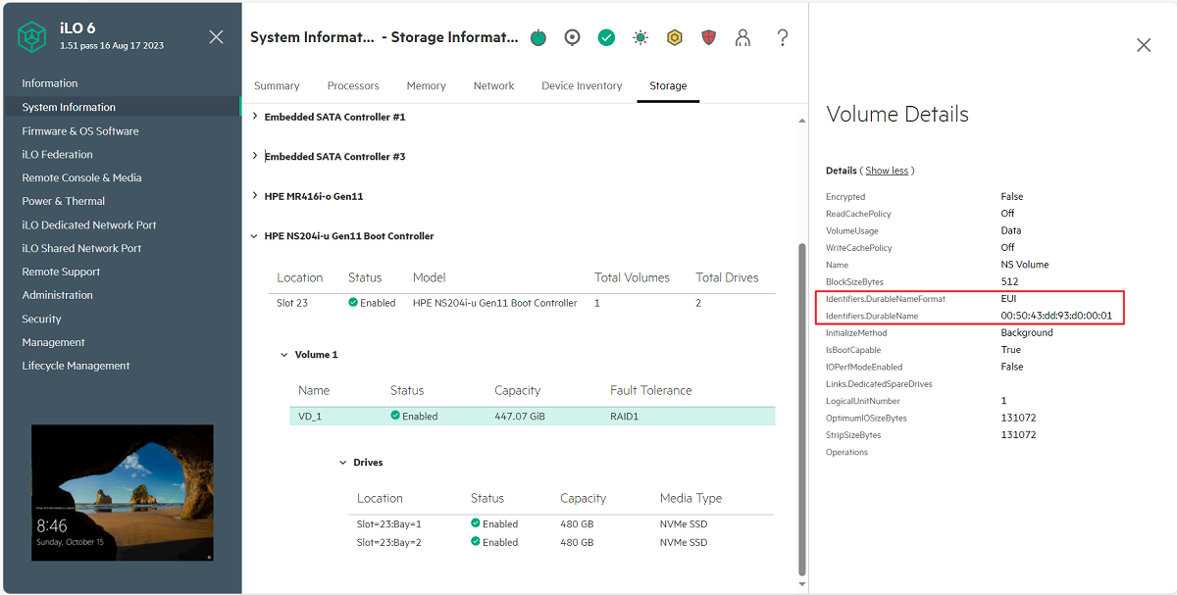The width and height of the screenshot is (1177, 595).
Task: Click the green health status checkmark icon
Action: 606,37
